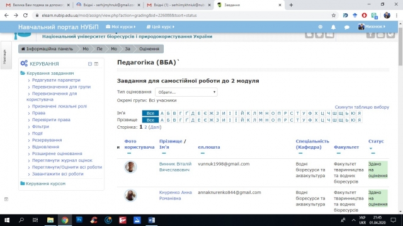
Task: Open Інформаційна панель breadcrumb
Action: (47, 49)
